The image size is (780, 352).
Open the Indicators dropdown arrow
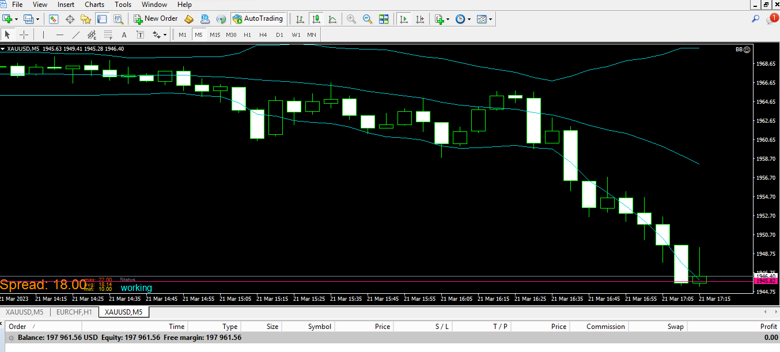point(448,19)
